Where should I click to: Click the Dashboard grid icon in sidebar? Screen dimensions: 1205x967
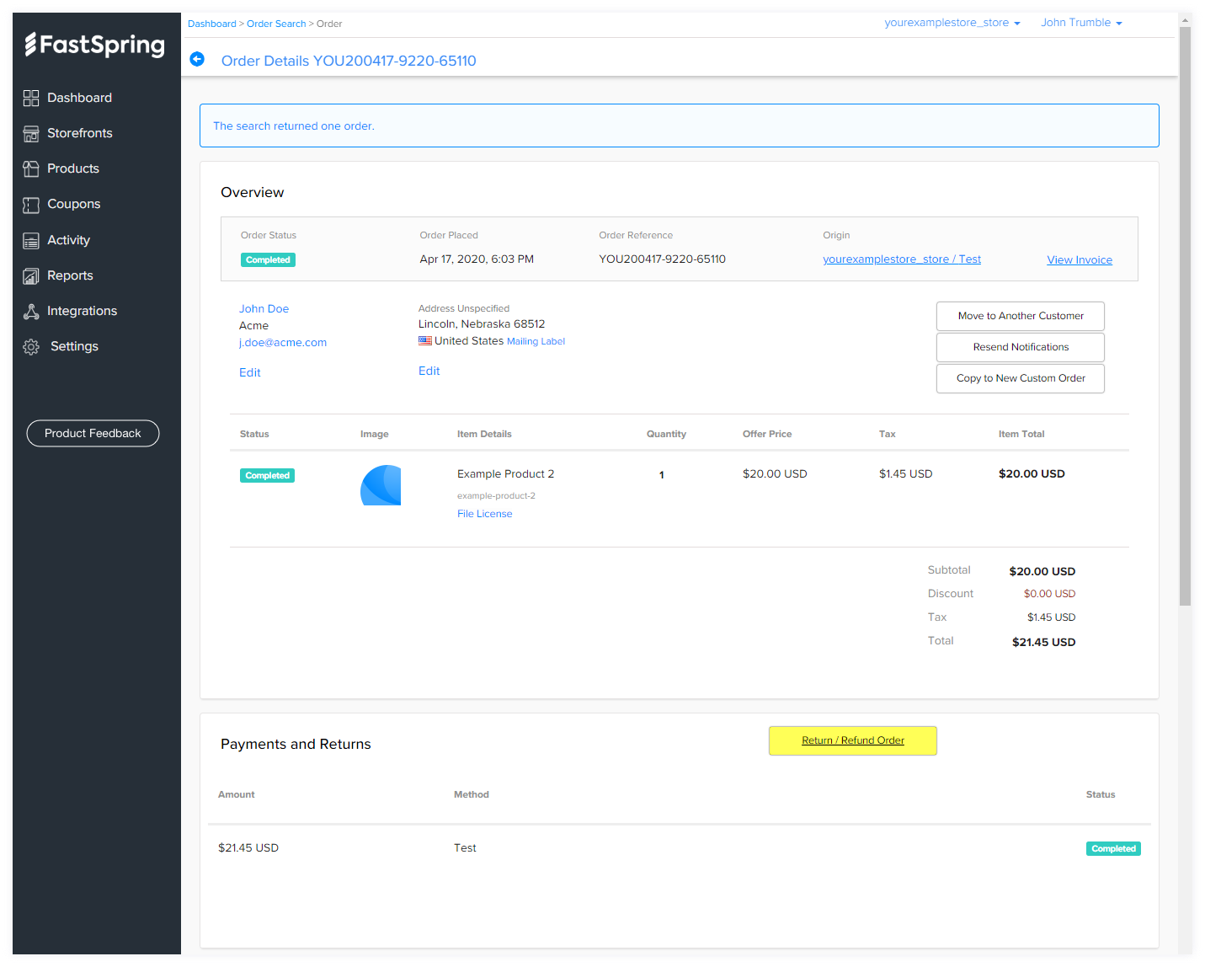coord(31,99)
